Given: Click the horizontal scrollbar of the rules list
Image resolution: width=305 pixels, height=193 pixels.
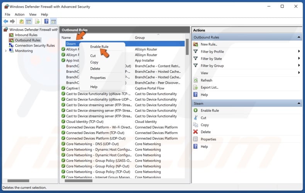Looking at the screenshot, I should click(x=78, y=181).
